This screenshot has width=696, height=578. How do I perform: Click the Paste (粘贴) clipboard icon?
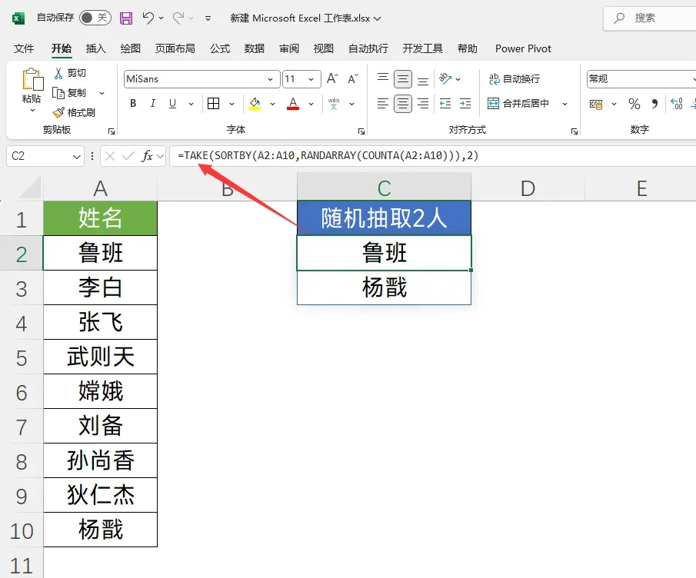(x=32, y=80)
